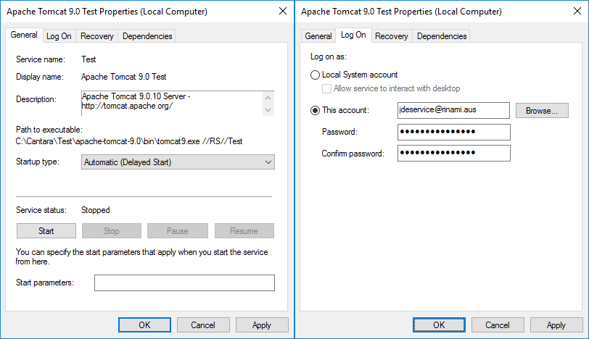Select the Local System account option

click(315, 75)
